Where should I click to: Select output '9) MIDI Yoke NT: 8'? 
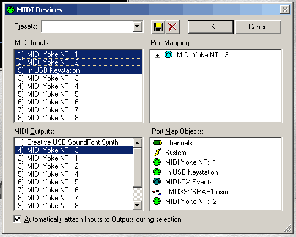74,206
